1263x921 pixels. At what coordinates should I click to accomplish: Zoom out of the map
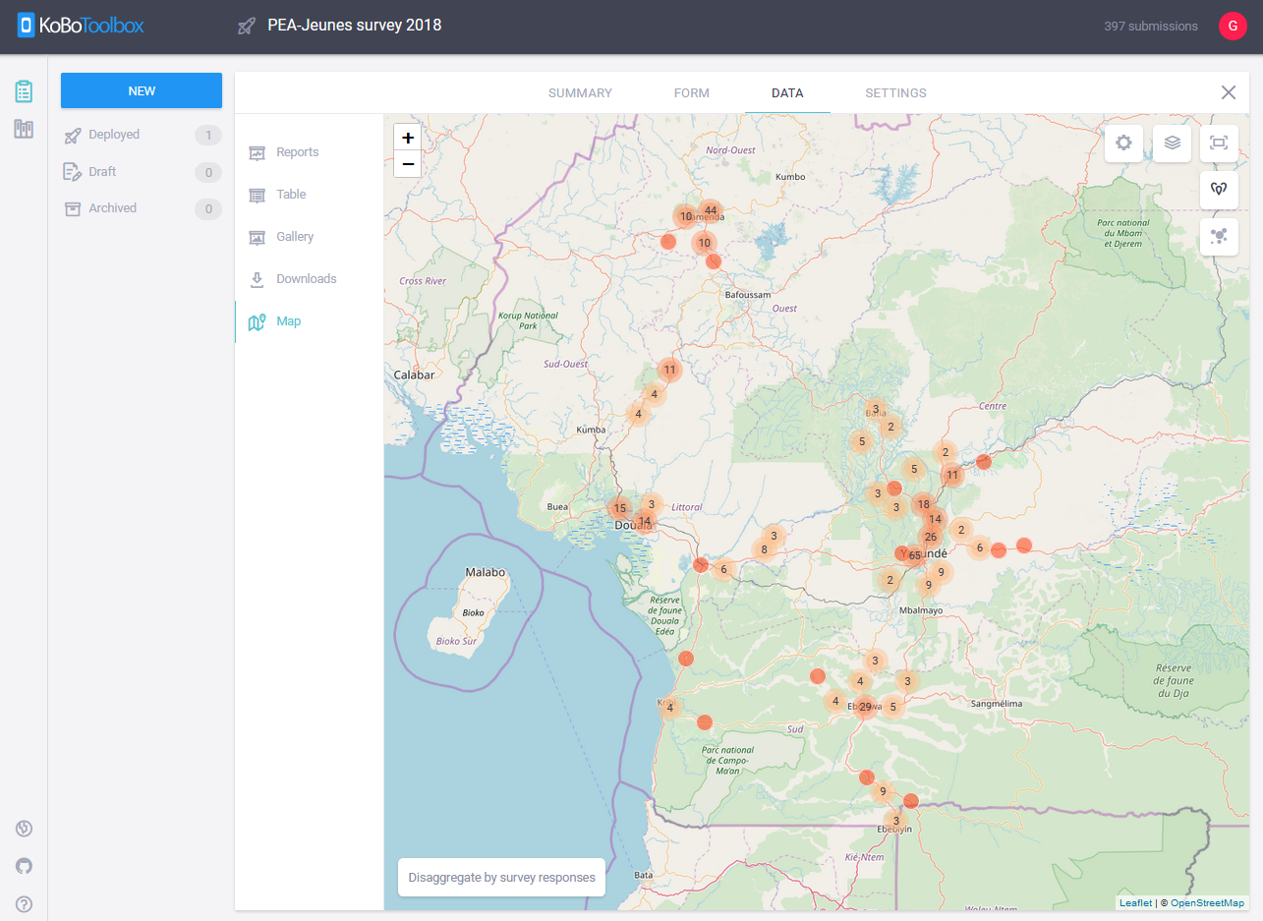tap(408, 164)
